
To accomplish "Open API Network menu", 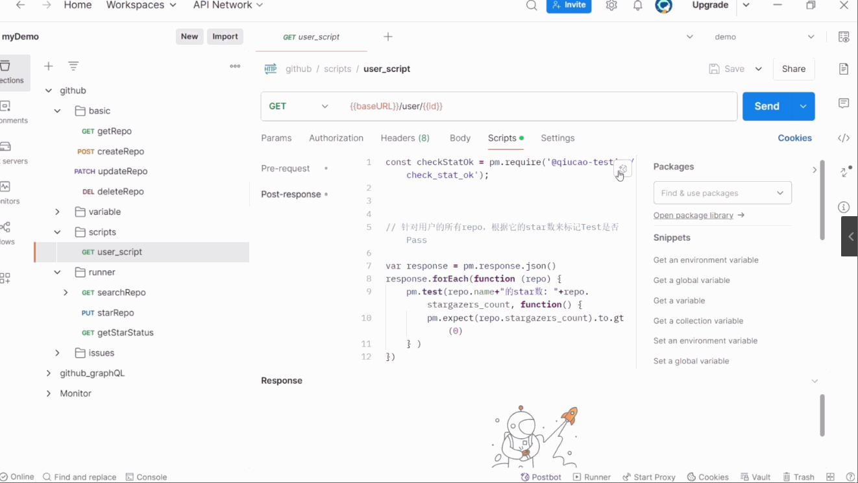I will pyautogui.click(x=228, y=5).
